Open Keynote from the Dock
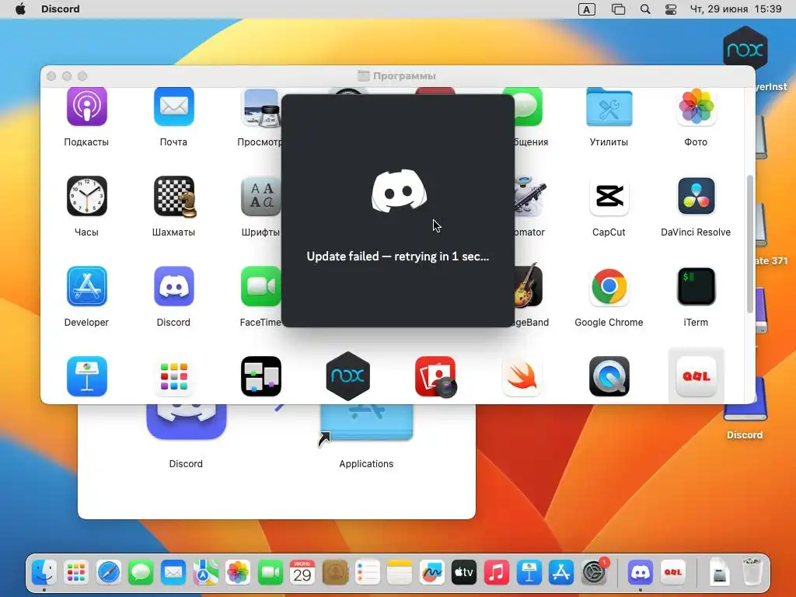The width and height of the screenshot is (796, 597). tap(529, 573)
